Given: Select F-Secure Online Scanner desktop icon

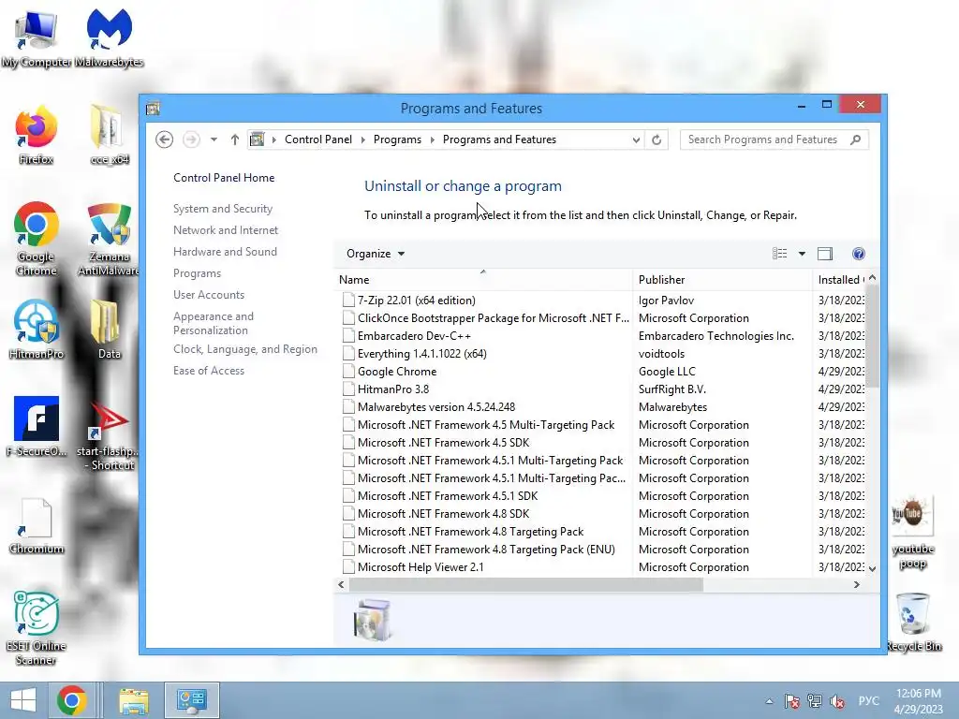Looking at the screenshot, I should 37,427.
